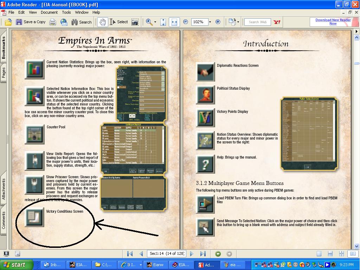The image size is (360, 270).
Task: Click the Yahoo Y! search button
Action: (x=277, y=22)
